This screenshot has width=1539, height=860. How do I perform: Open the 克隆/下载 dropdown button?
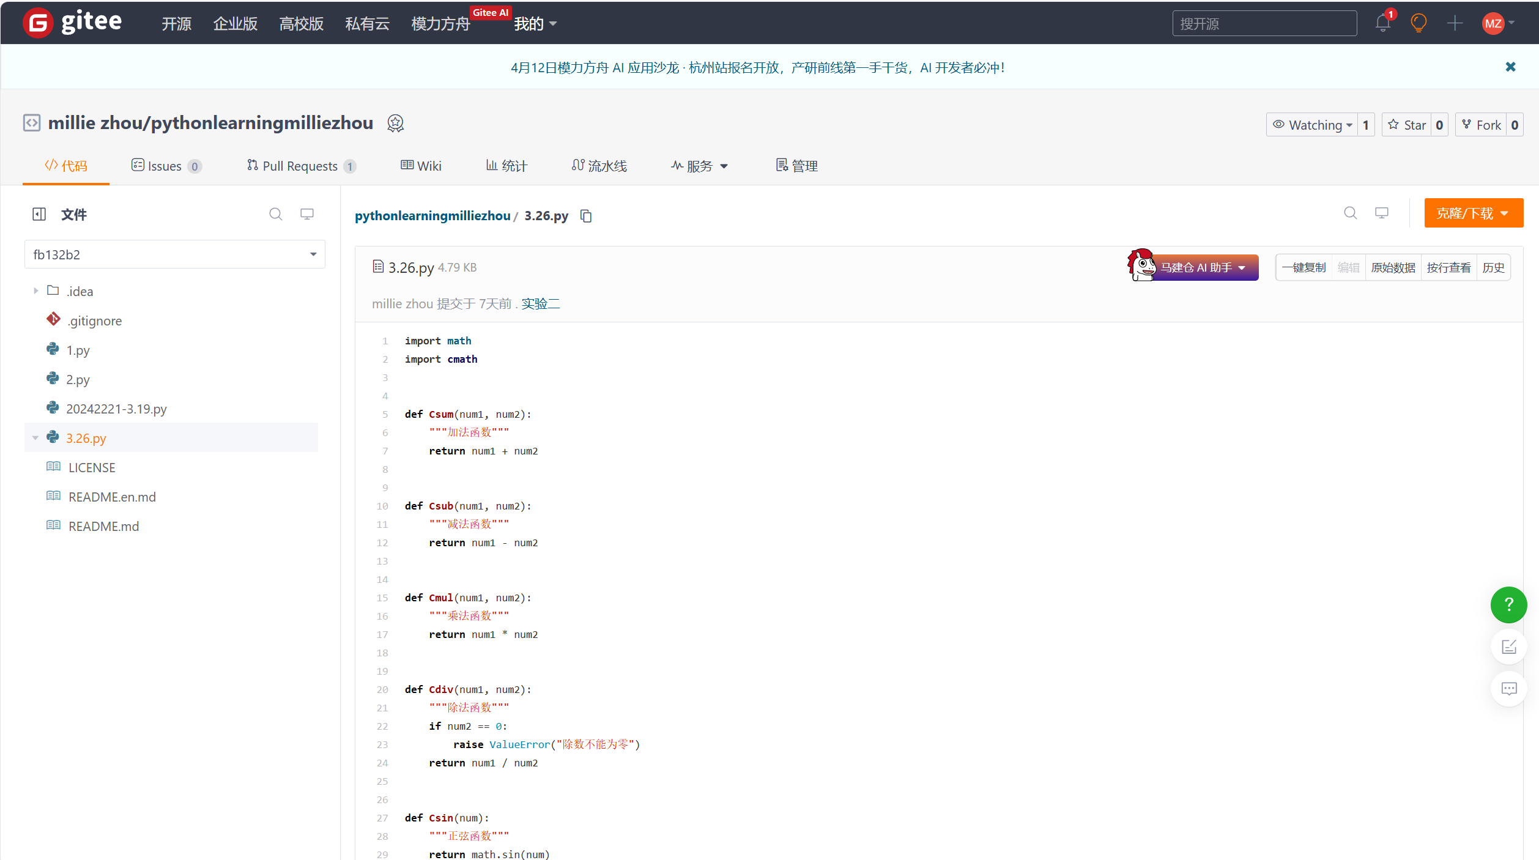1473,213
